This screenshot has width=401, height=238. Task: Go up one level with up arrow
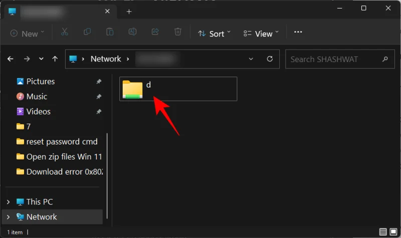pos(55,59)
